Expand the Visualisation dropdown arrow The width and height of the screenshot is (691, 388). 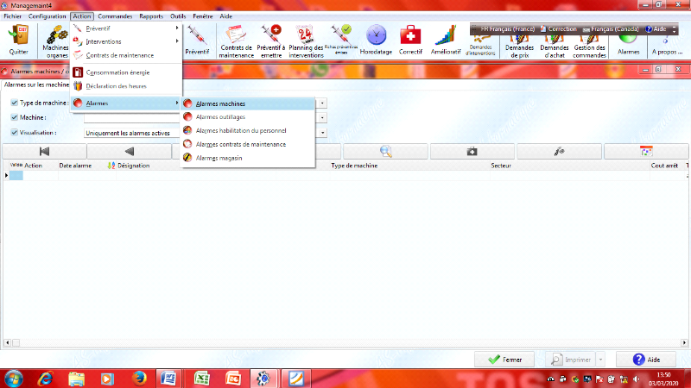(x=322, y=133)
